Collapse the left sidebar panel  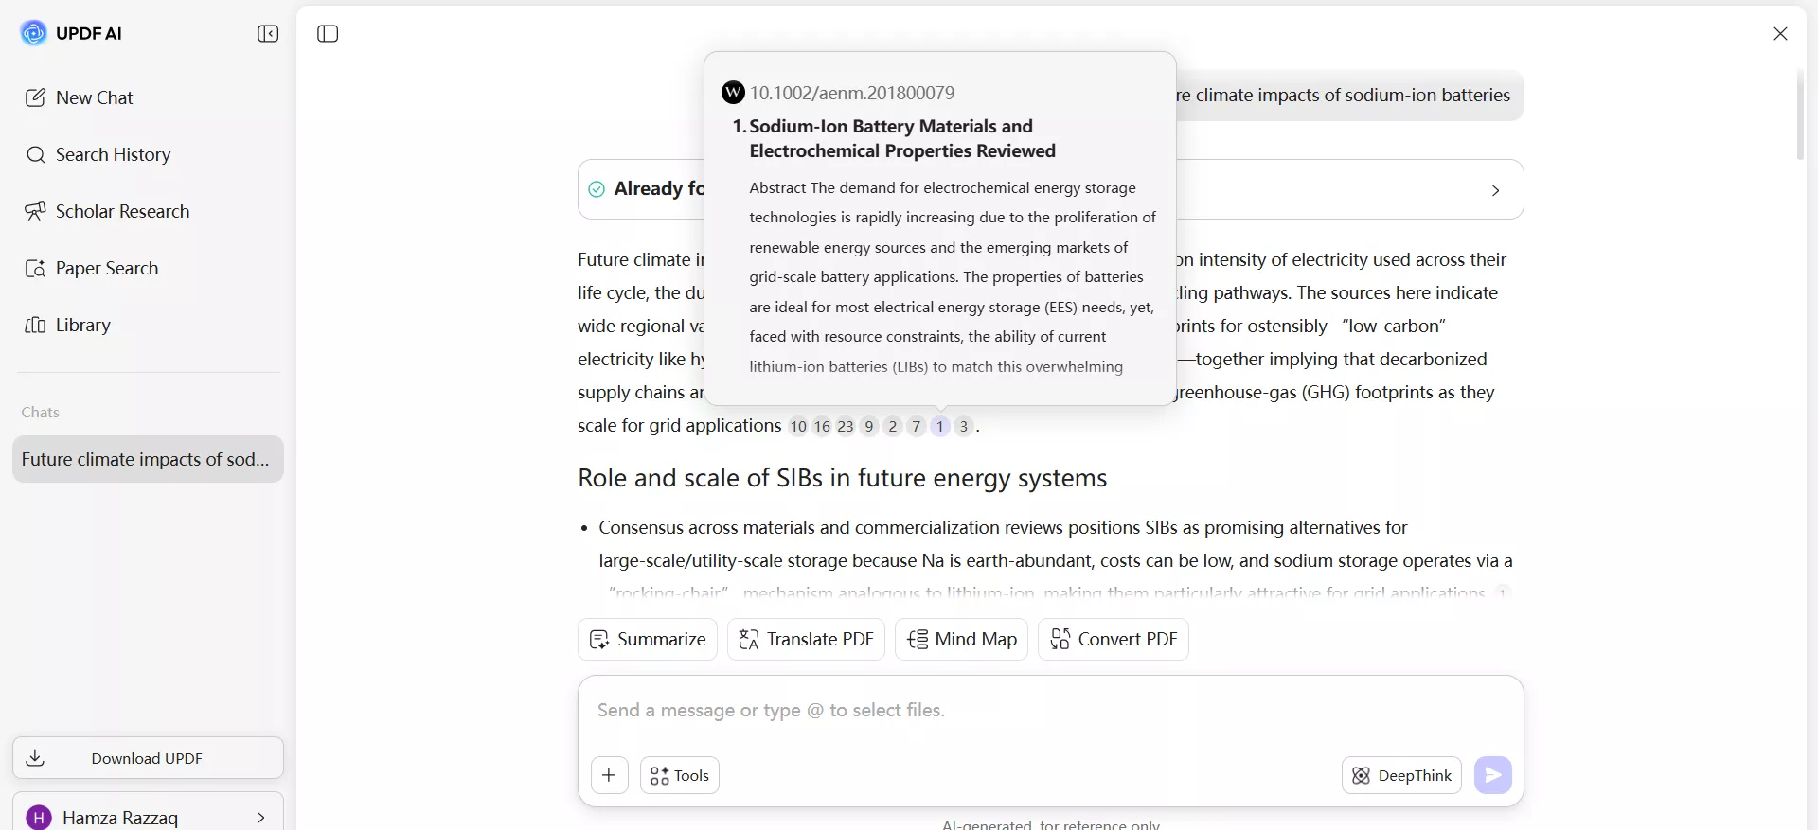pos(268,34)
